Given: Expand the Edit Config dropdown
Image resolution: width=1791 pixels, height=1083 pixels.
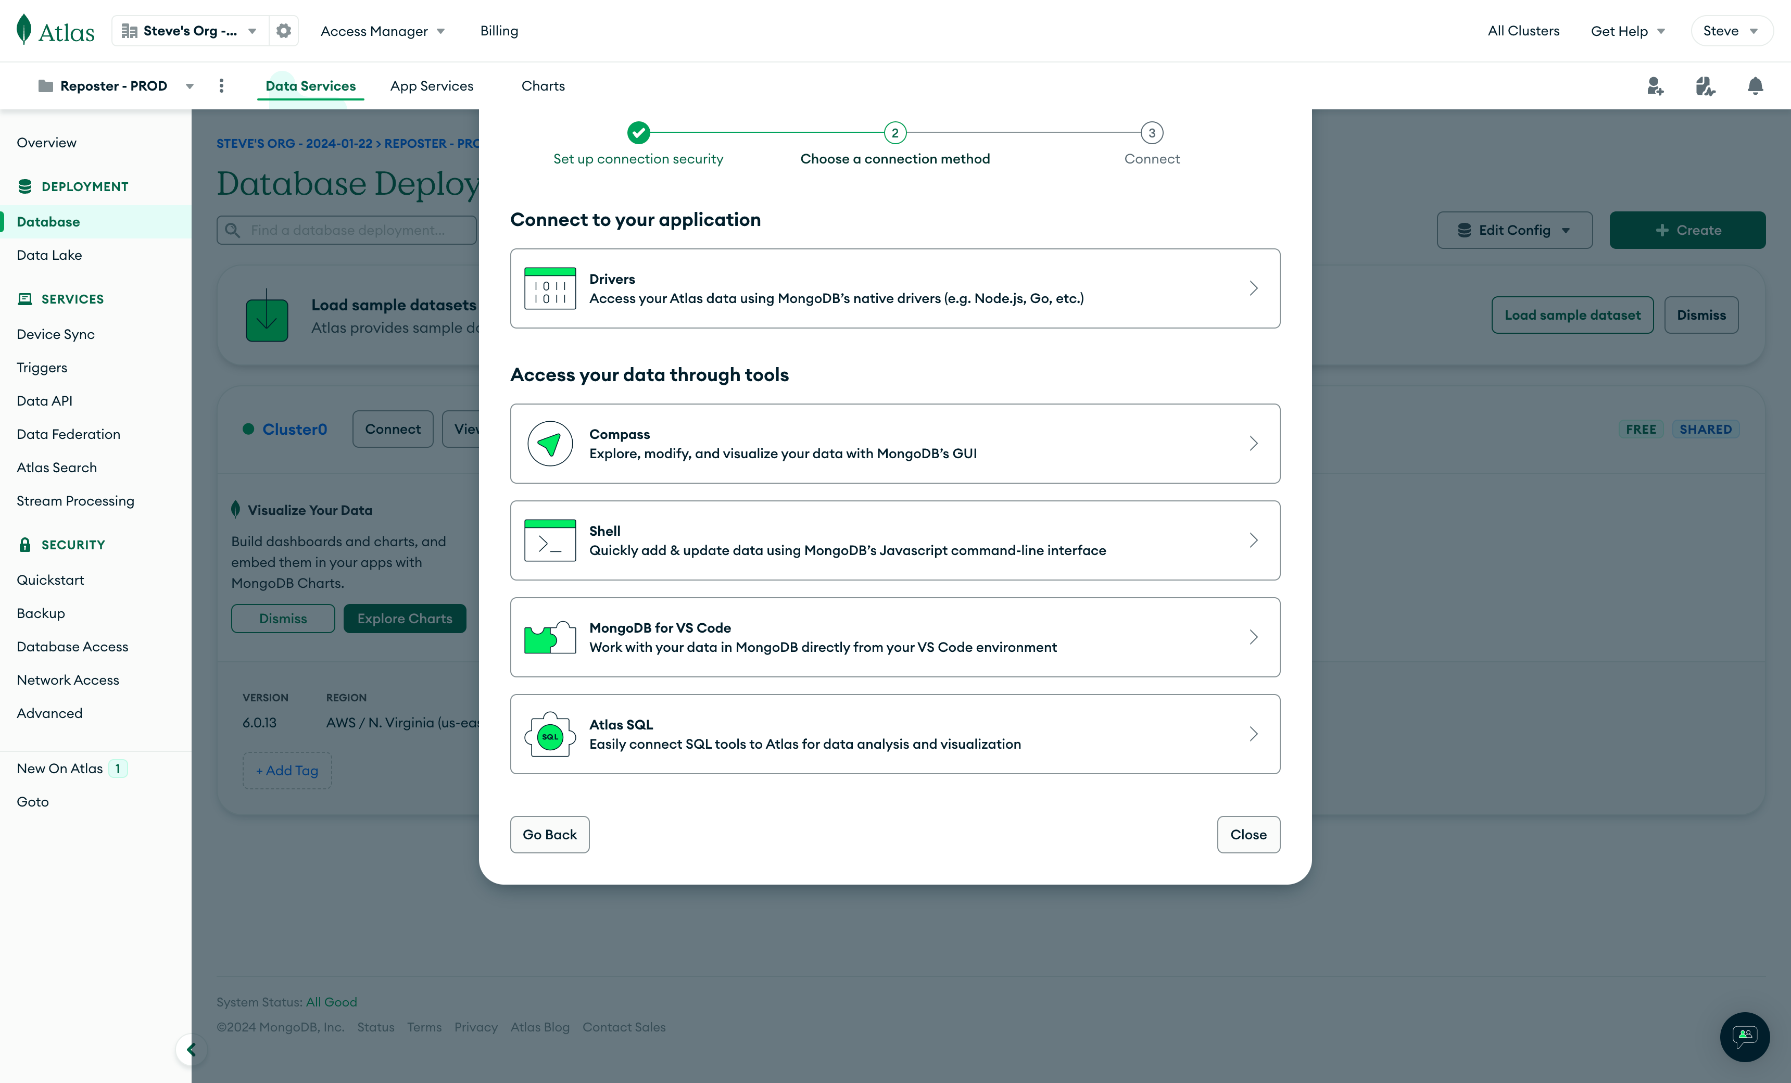Looking at the screenshot, I should [x=1514, y=231].
